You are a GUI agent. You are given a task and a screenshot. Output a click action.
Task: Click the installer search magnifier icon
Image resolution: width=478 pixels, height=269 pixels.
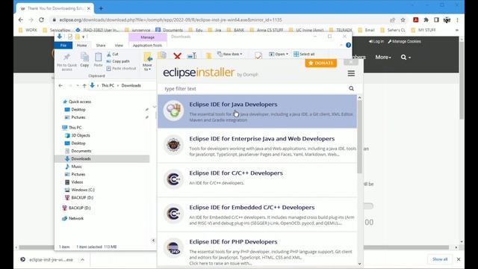point(351,88)
